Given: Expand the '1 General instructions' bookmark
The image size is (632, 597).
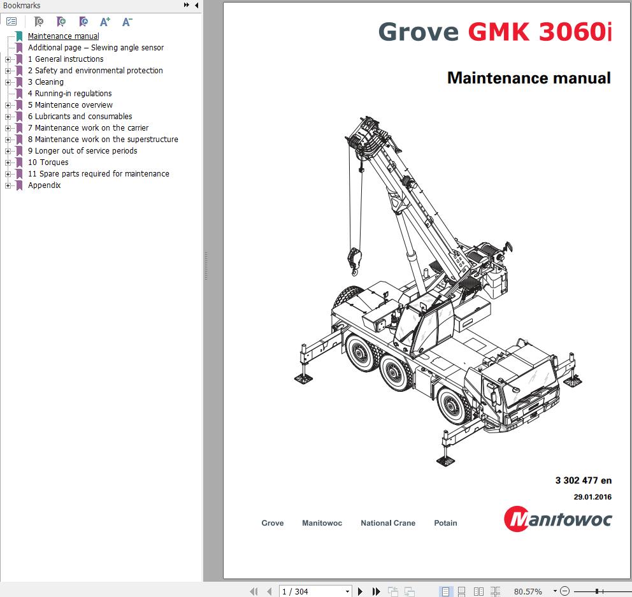Looking at the screenshot, I should click(8, 59).
